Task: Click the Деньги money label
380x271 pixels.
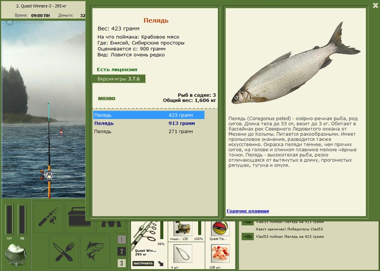Action: (x=66, y=15)
